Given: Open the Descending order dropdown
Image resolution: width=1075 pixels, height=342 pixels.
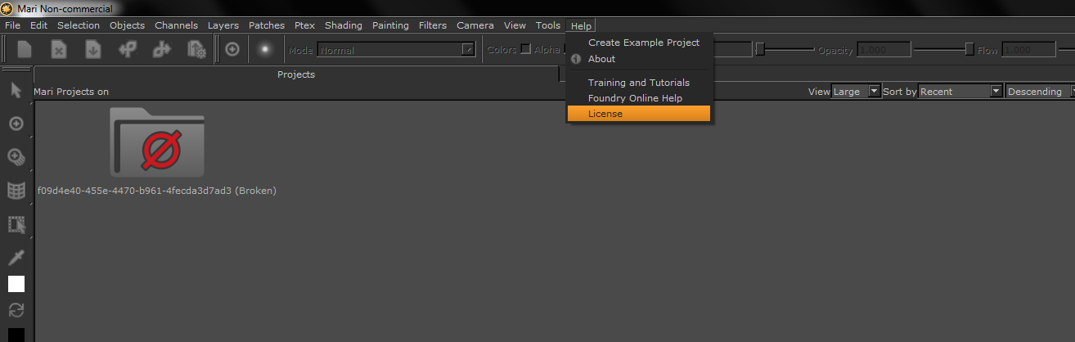Looking at the screenshot, I should pyautogui.click(x=1040, y=92).
